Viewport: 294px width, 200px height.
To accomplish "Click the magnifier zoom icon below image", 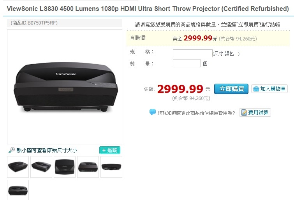I will point(12,150).
